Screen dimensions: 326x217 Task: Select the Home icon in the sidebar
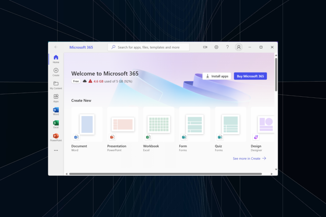pyautogui.click(x=56, y=58)
